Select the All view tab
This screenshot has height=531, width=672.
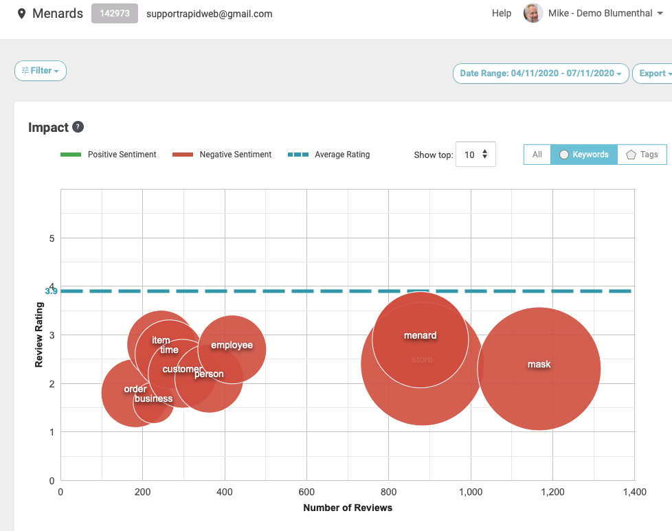(537, 155)
